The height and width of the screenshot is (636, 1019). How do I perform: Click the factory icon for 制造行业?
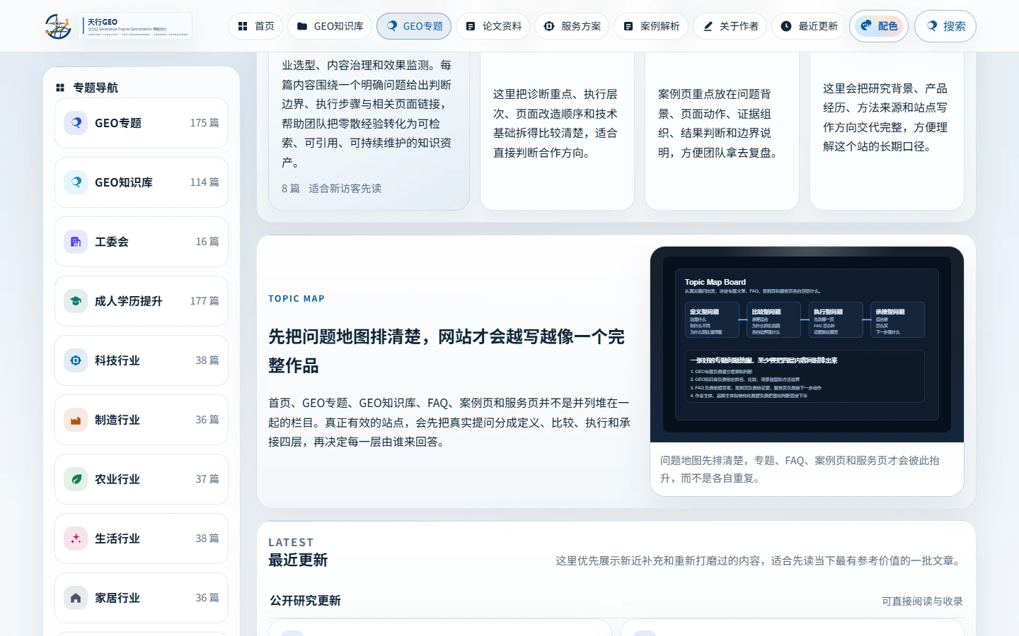click(x=76, y=420)
